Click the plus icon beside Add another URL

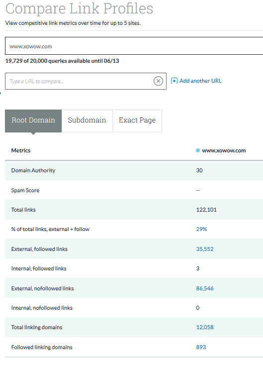click(174, 81)
